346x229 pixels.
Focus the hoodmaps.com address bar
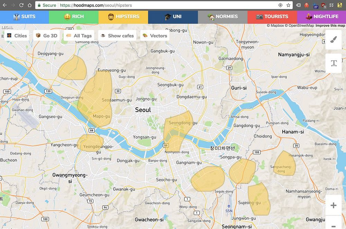pyautogui.click(x=164, y=5)
